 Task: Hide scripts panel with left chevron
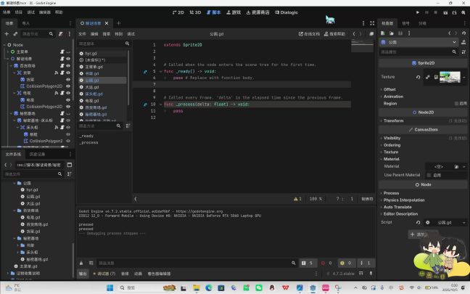(136, 199)
